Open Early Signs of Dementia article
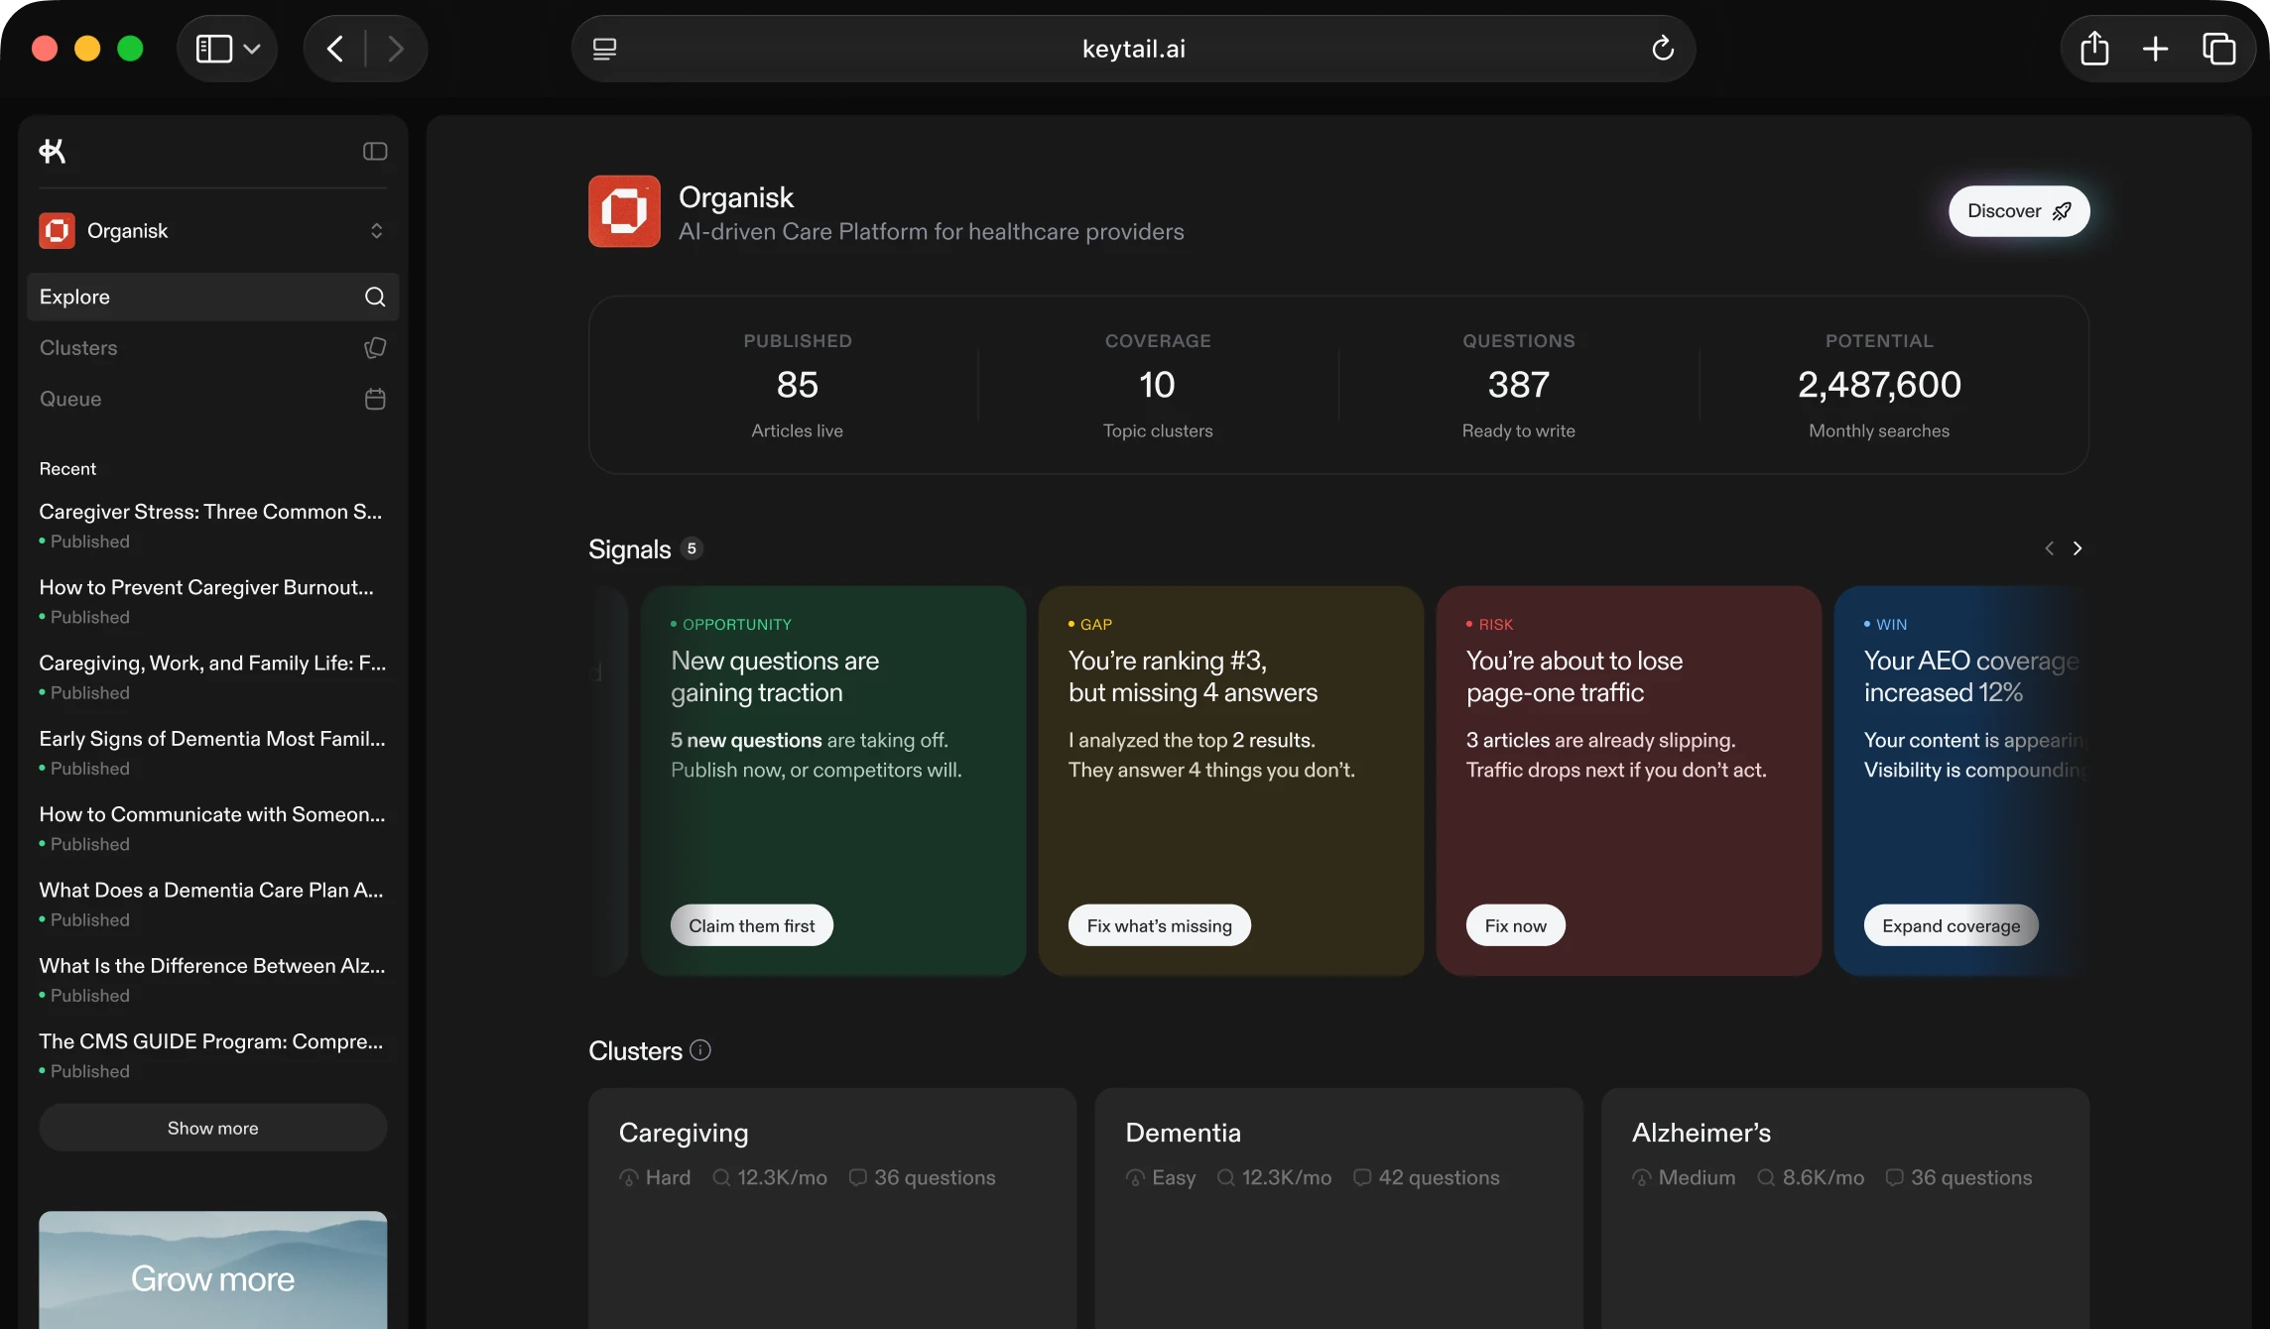This screenshot has height=1329, width=2270. [x=212, y=752]
